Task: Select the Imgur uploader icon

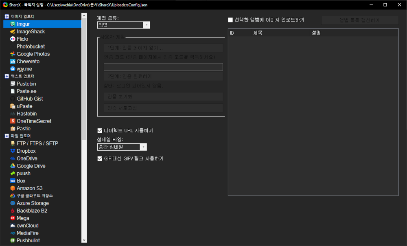Action: (13, 24)
